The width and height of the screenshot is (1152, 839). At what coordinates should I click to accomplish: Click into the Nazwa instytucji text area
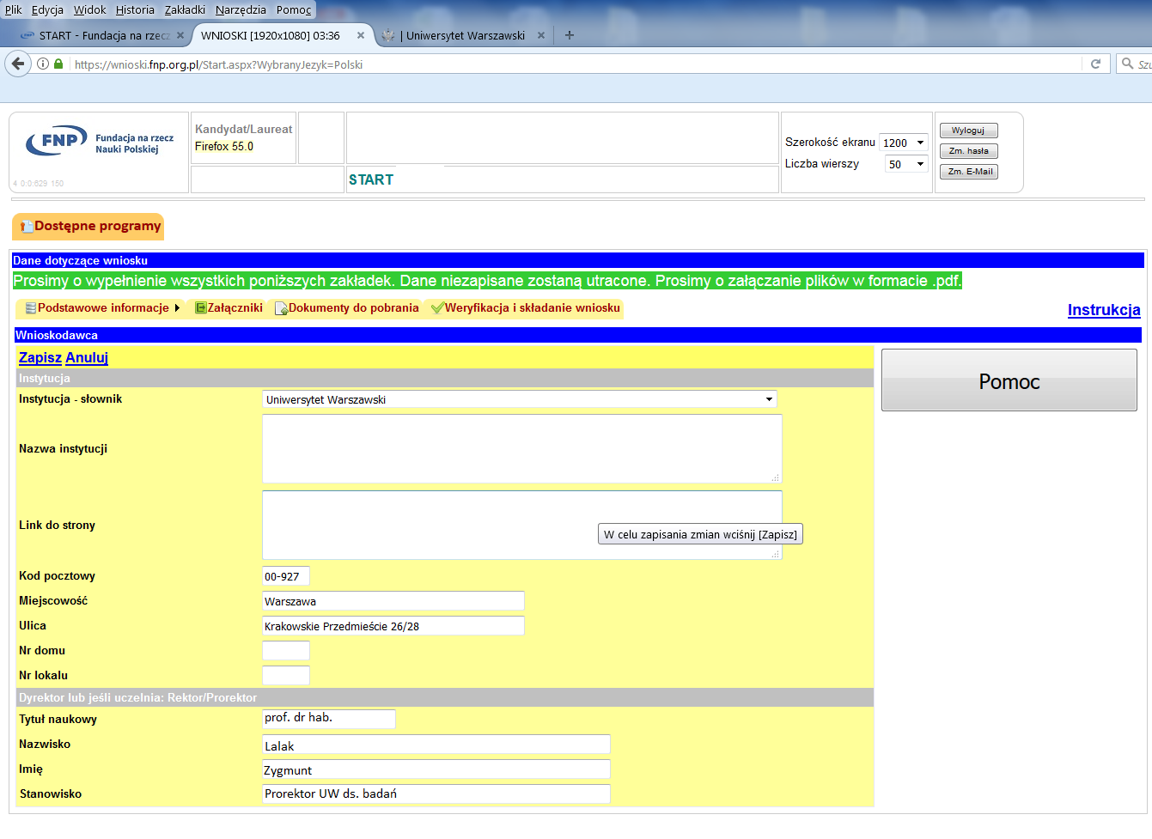pos(521,448)
